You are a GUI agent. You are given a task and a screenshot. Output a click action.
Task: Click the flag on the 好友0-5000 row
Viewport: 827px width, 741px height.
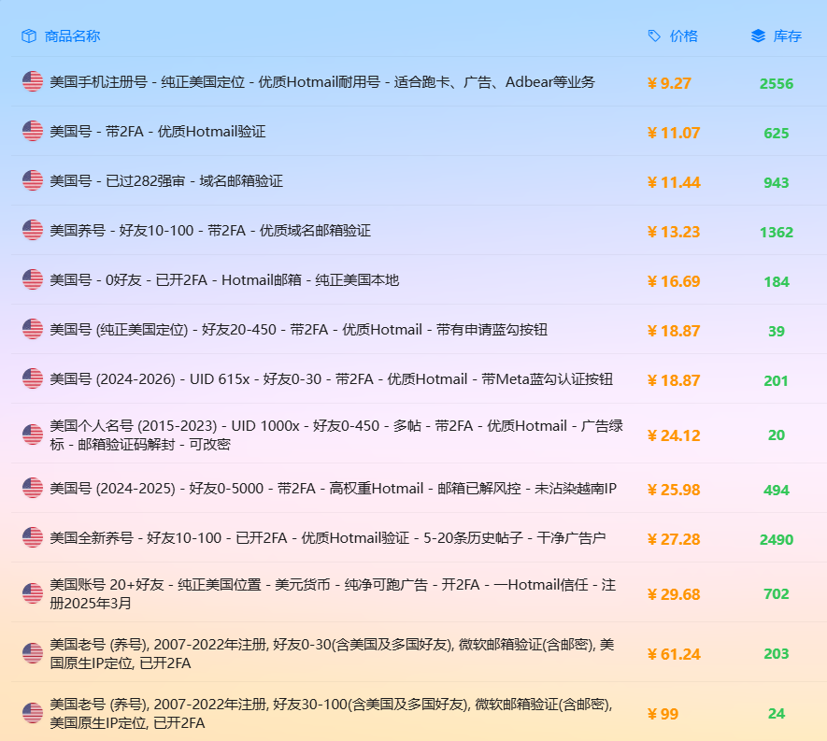[33, 489]
